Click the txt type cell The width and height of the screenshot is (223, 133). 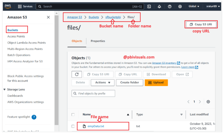[x=138, y=126]
